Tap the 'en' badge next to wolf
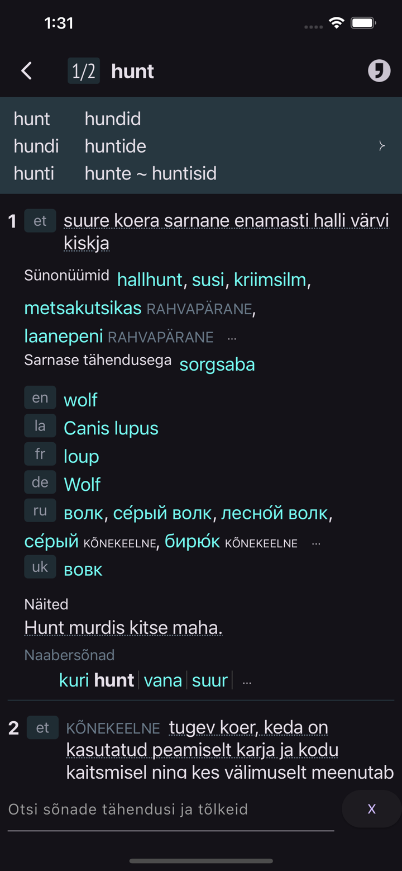Screen dimensions: 402x871 pyautogui.click(x=40, y=398)
